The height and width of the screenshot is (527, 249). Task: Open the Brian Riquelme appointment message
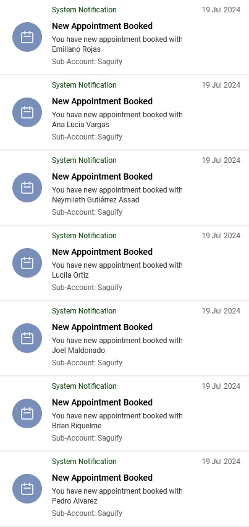117,421
